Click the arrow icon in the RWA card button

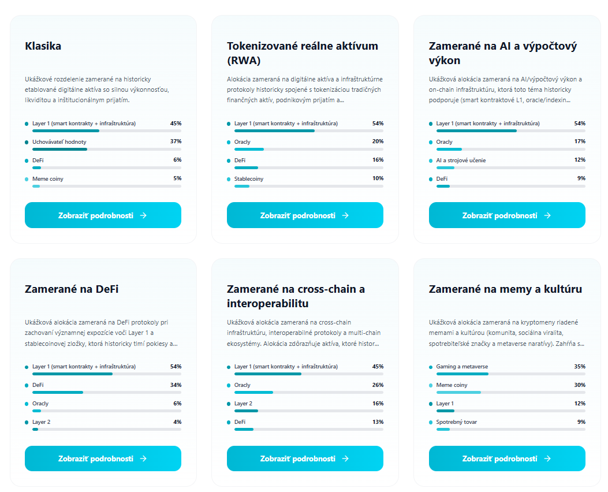coord(345,215)
